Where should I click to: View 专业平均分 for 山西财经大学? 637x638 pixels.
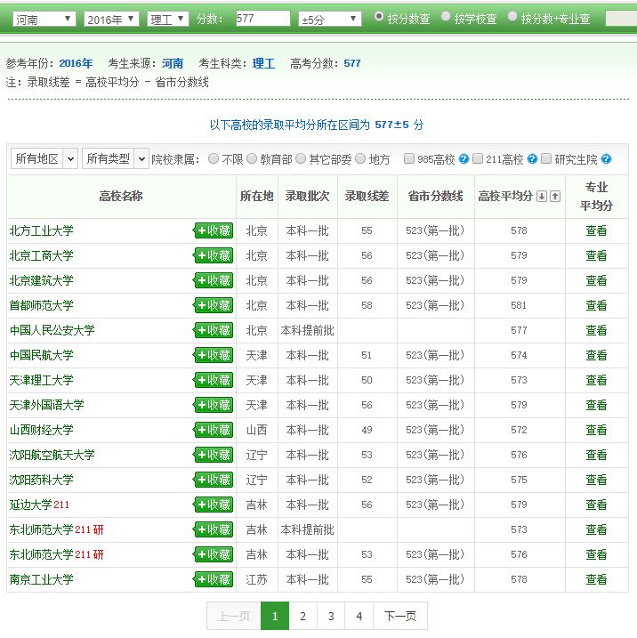pos(596,430)
